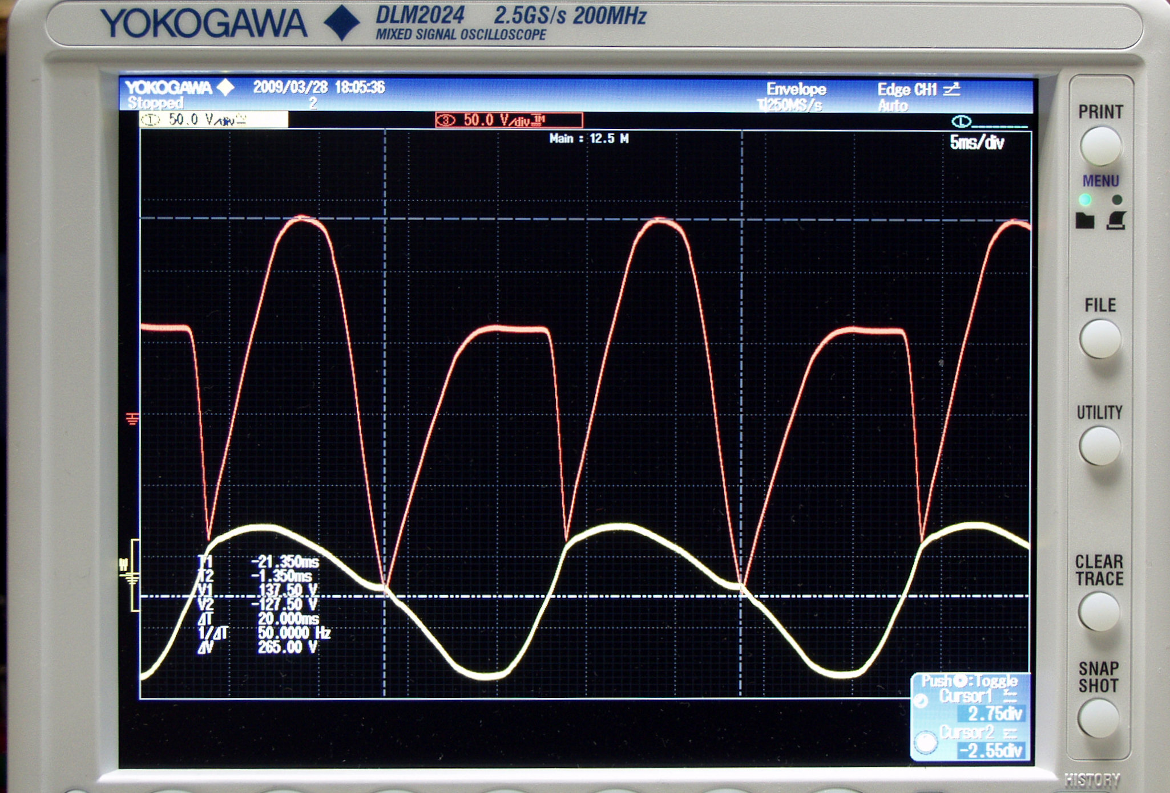Select the Envelope acquisition mode label

[796, 89]
